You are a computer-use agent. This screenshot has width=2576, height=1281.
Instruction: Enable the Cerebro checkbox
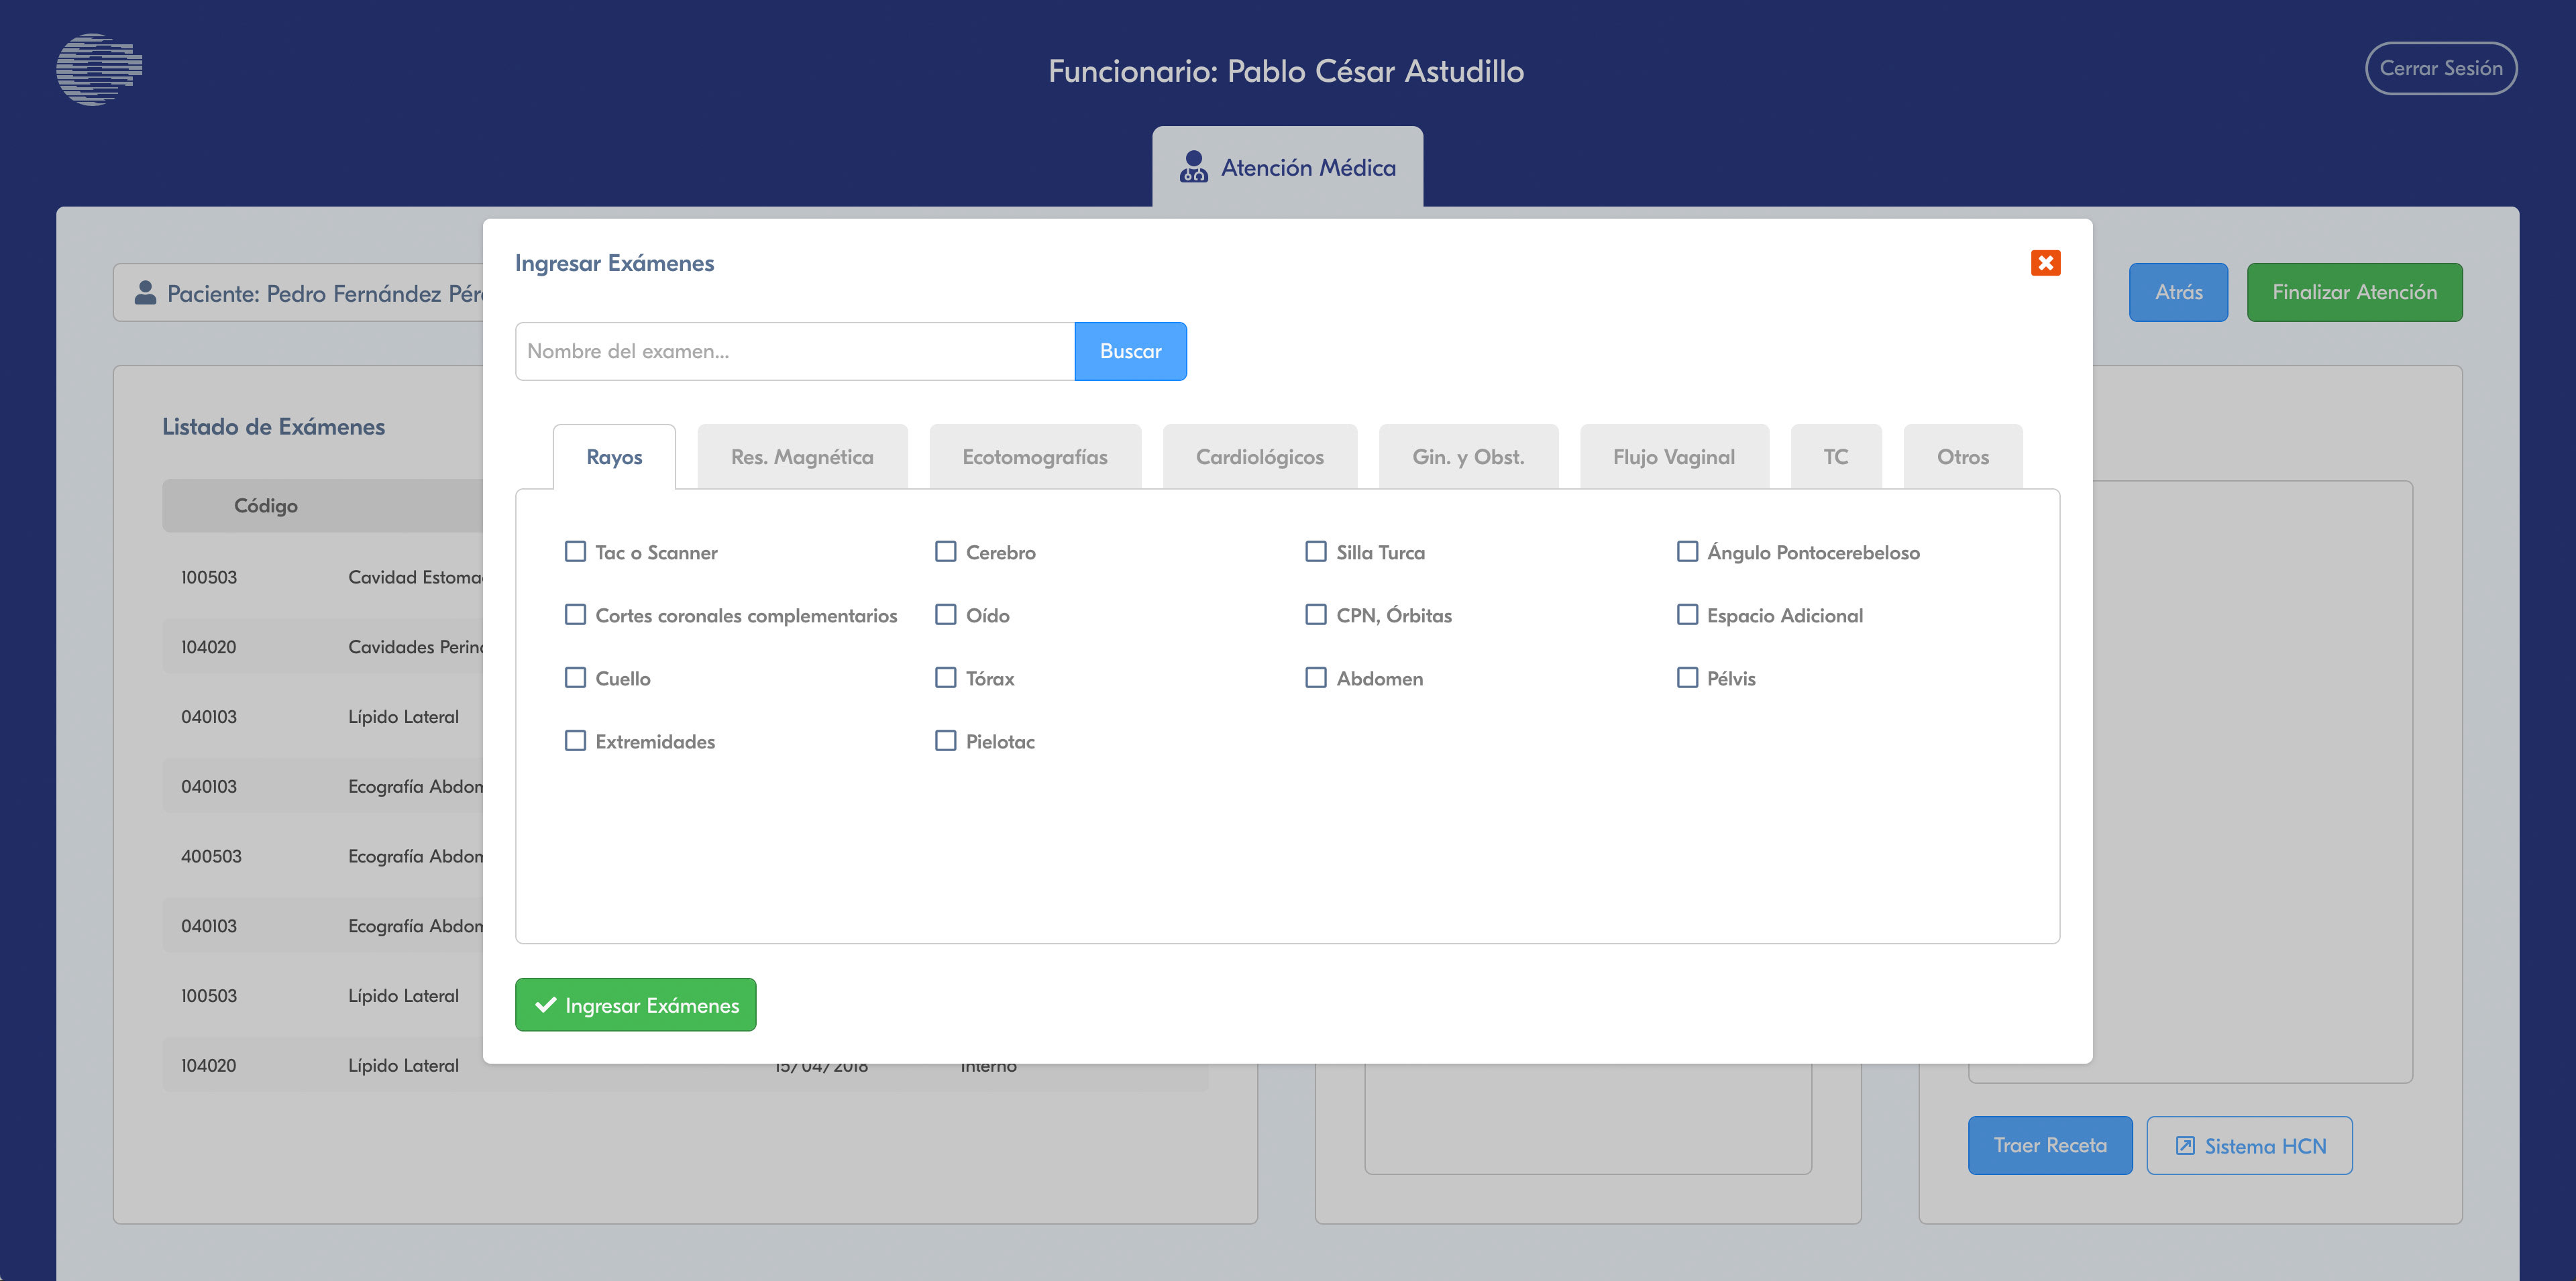[945, 552]
